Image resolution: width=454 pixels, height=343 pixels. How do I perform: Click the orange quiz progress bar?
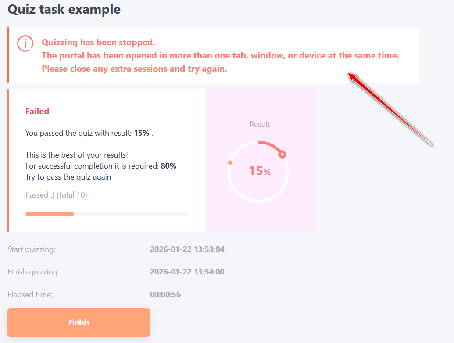click(x=50, y=214)
